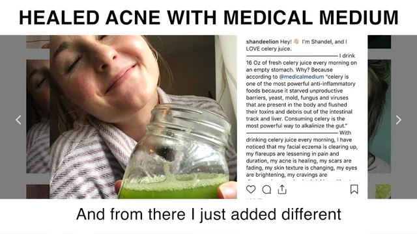Screen dimensions: 417x234
Task: Click the top-right dark thumbnail
Action: click(379, 42)
